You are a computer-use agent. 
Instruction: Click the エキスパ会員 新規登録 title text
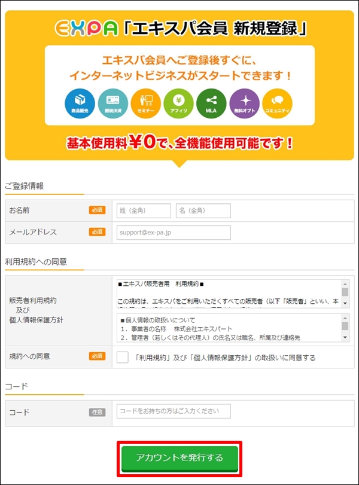[214, 29]
